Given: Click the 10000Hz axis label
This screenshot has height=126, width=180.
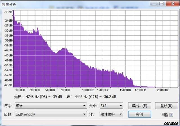Looking at the screenshot, I should pos(88,90).
